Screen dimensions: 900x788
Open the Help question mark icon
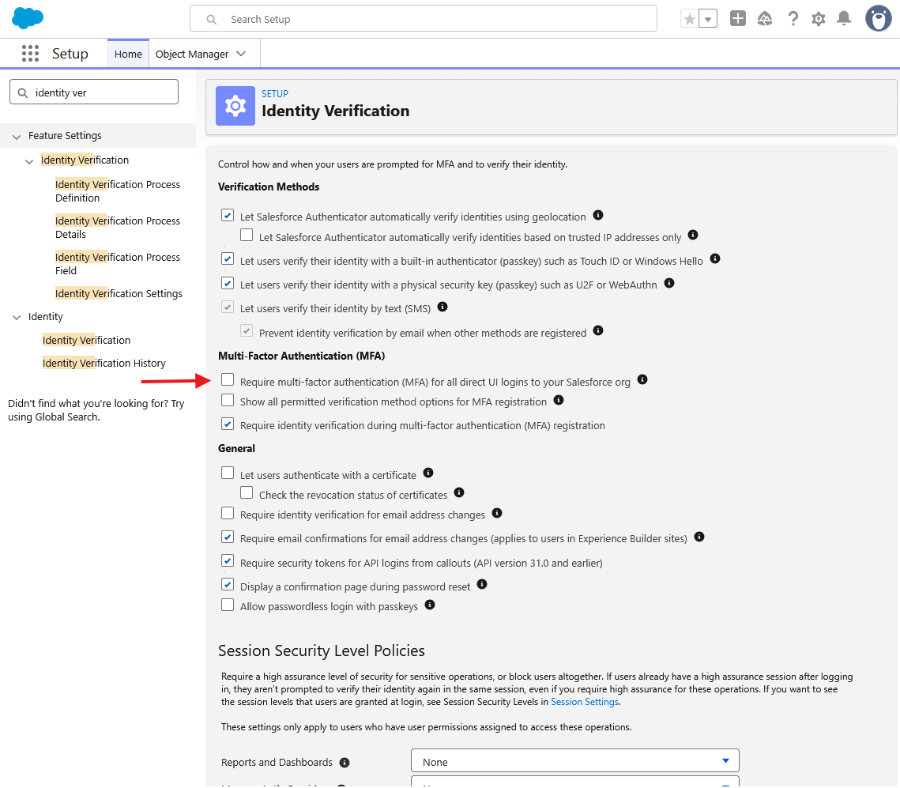(793, 19)
